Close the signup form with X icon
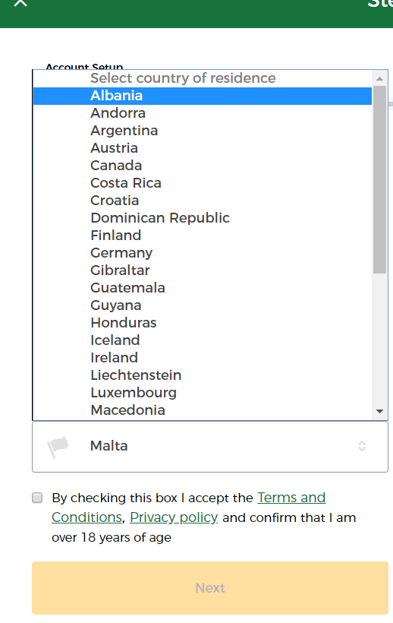 click(x=20, y=2)
